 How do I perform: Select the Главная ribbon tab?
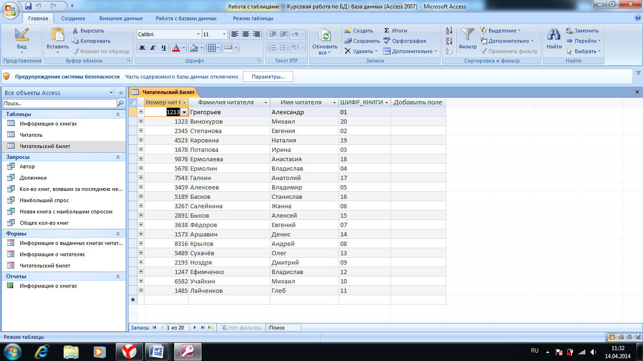[x=38, y=18]
